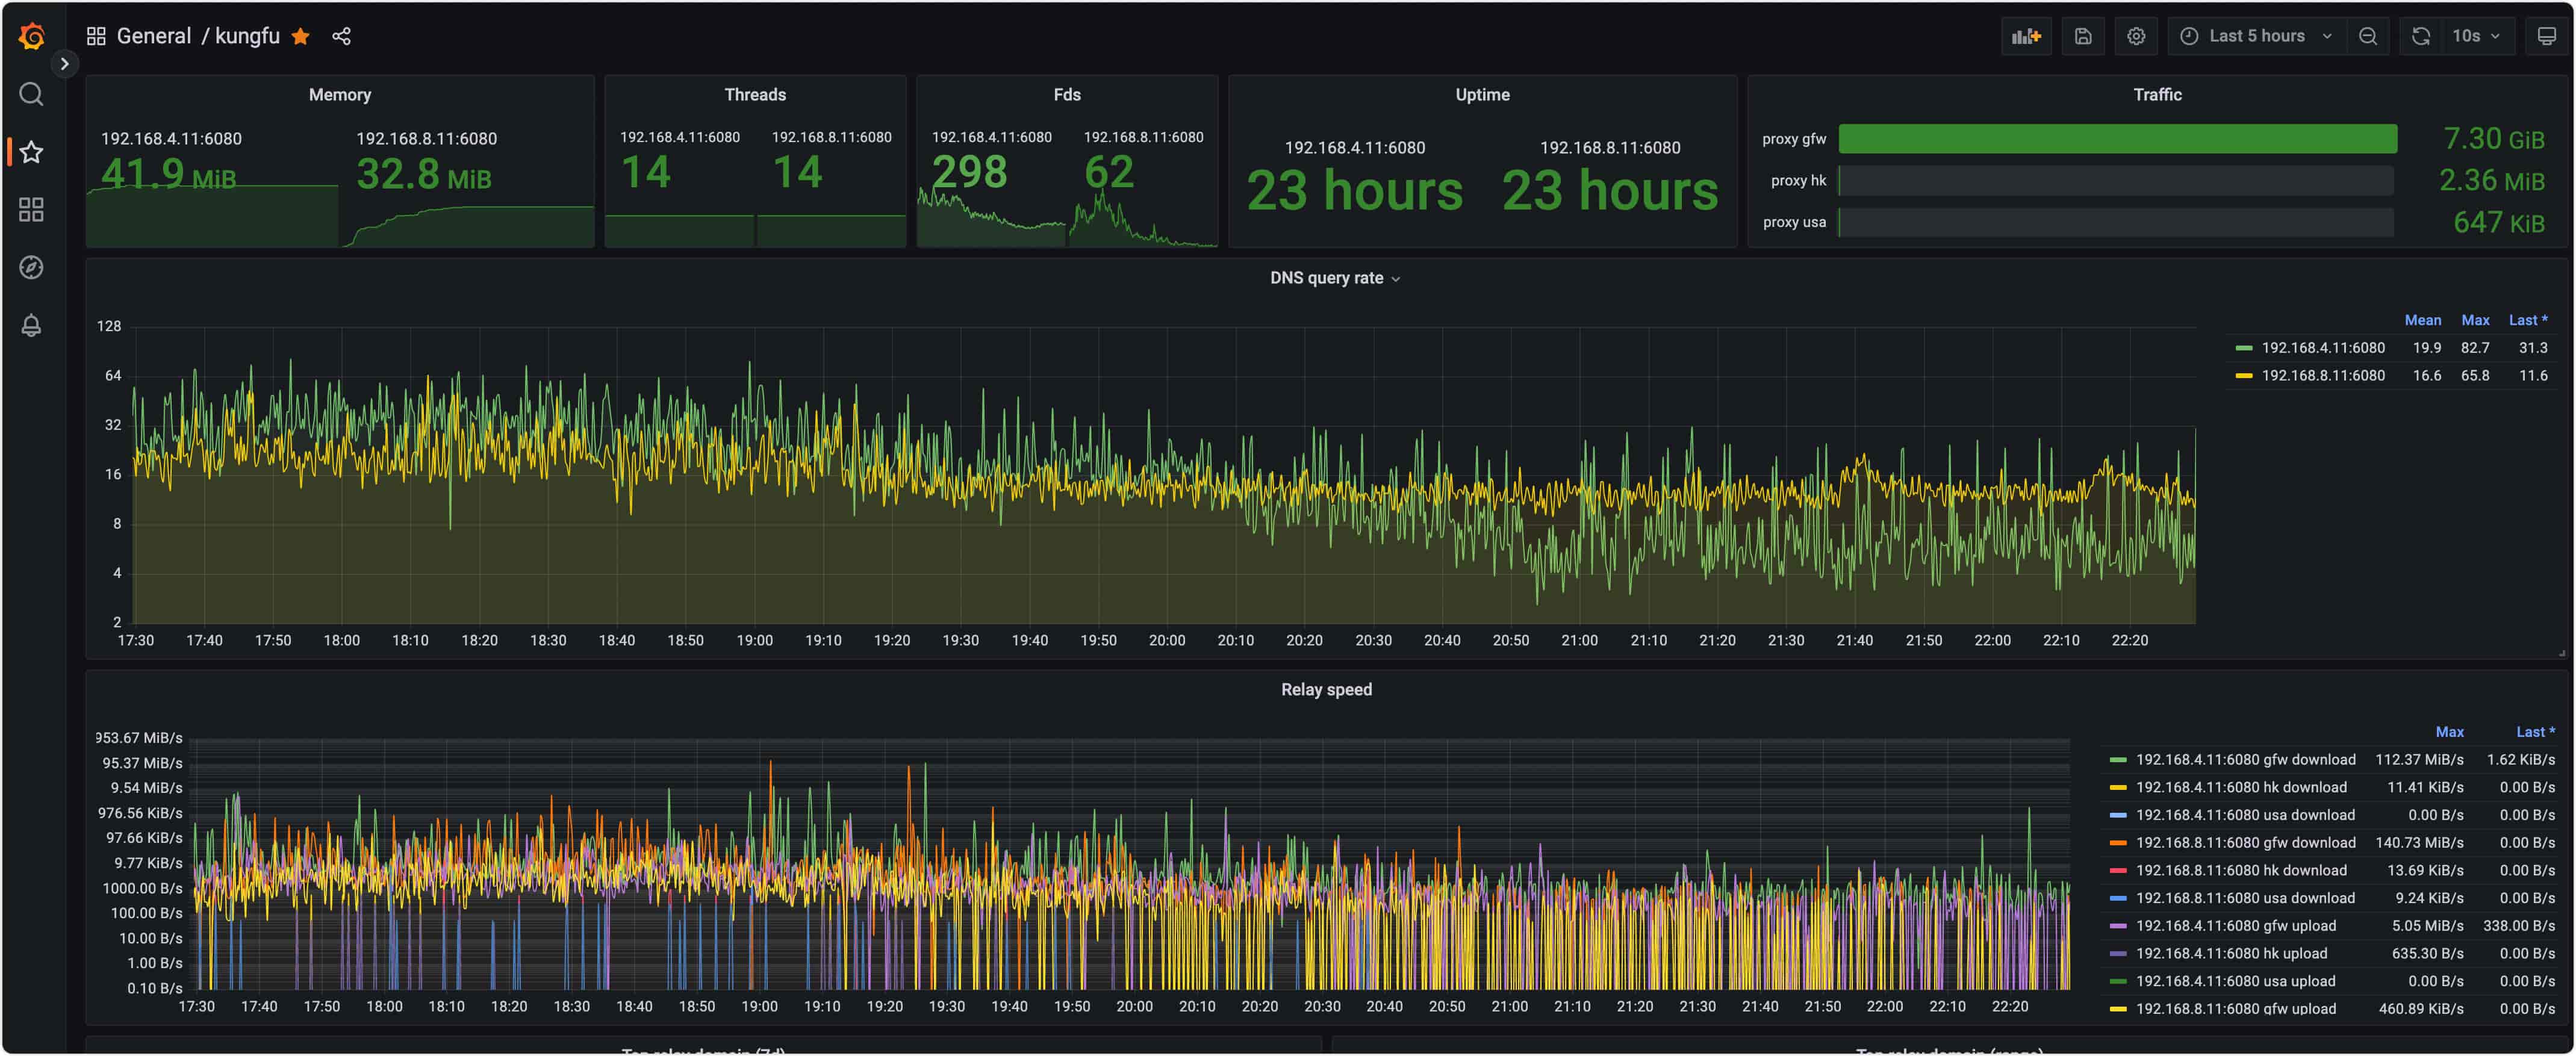This screenshot has width=2576, height=1056.
Task: Unstar the kungfu dashboard star
Action: click(300, 36)
